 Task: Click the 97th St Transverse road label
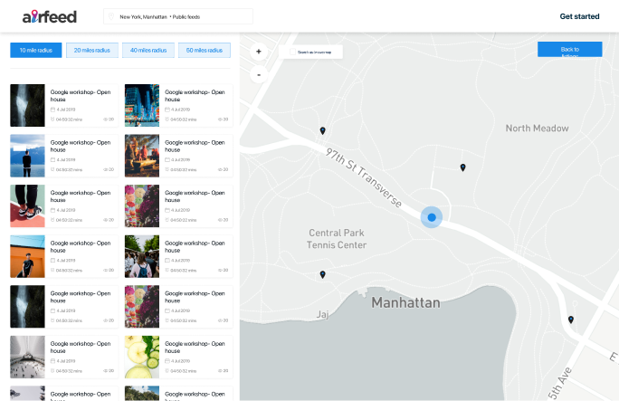(364, 177)
